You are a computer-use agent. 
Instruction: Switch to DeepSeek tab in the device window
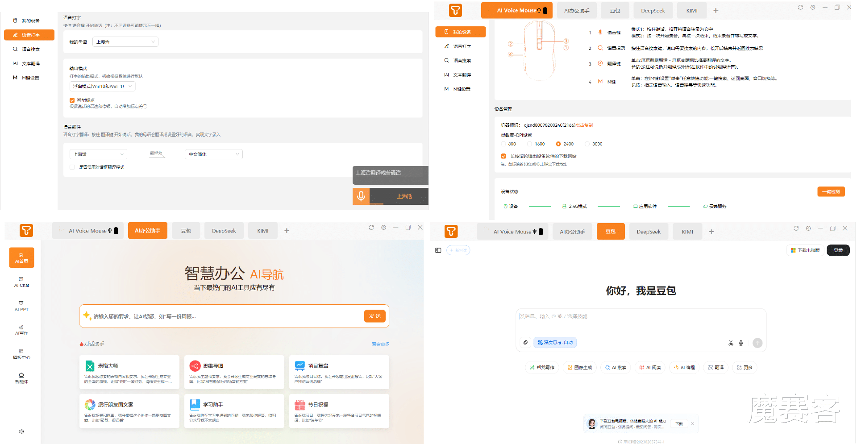(653, 11)
